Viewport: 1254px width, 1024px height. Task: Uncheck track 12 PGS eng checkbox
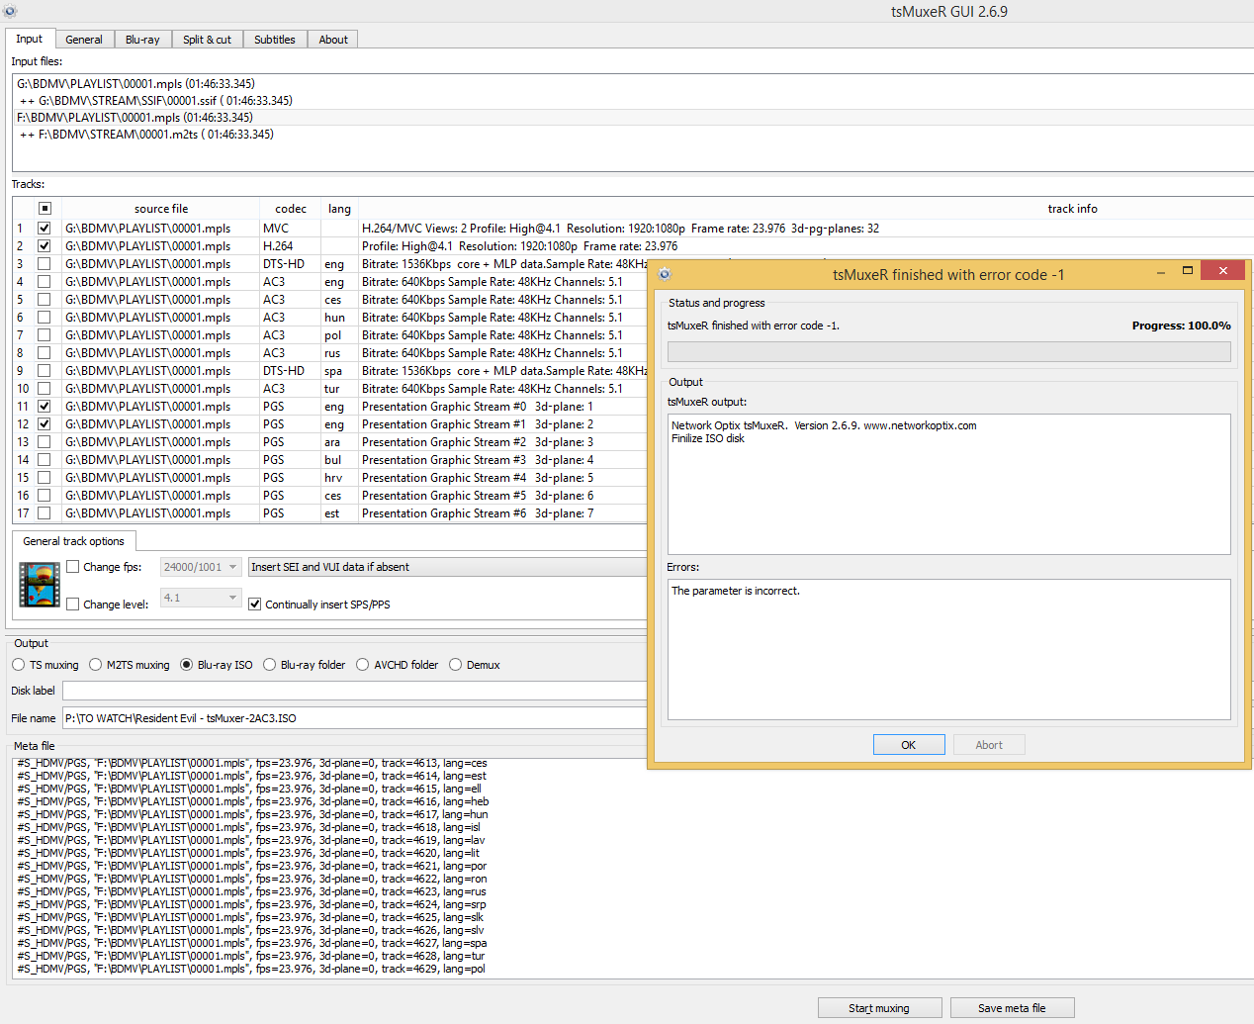click(x=45, y=423)
